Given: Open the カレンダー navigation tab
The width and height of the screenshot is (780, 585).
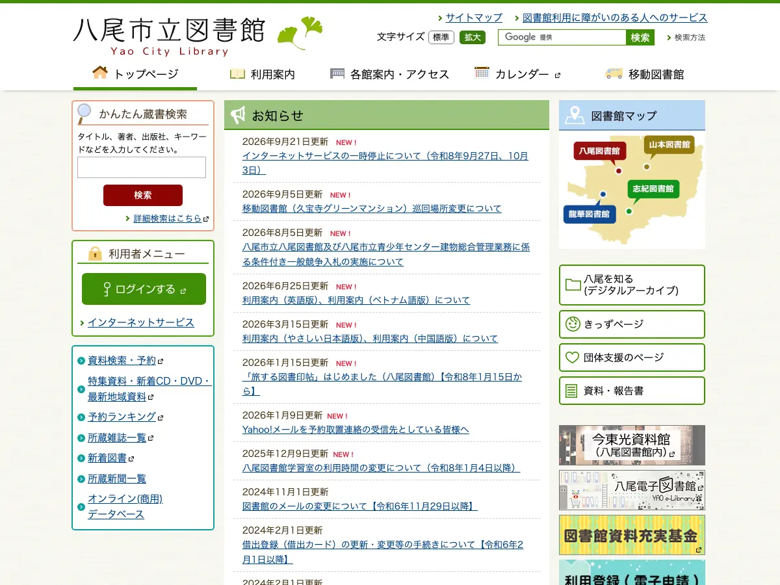Looking at the screenshot, I should tap(517, 74).
